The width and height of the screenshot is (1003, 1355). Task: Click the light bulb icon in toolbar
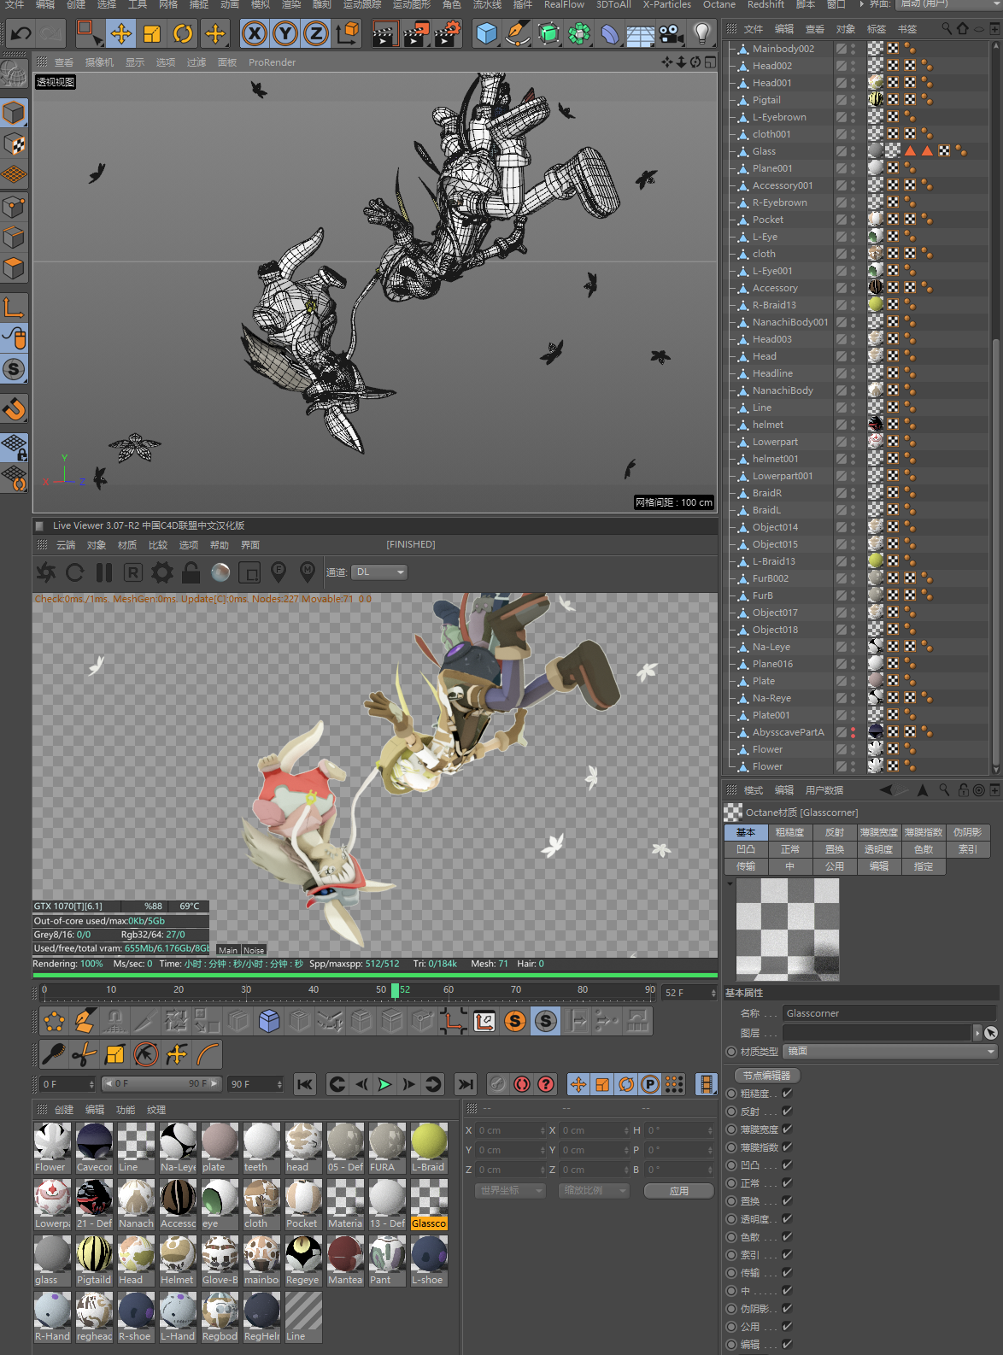tap(701, 34)
